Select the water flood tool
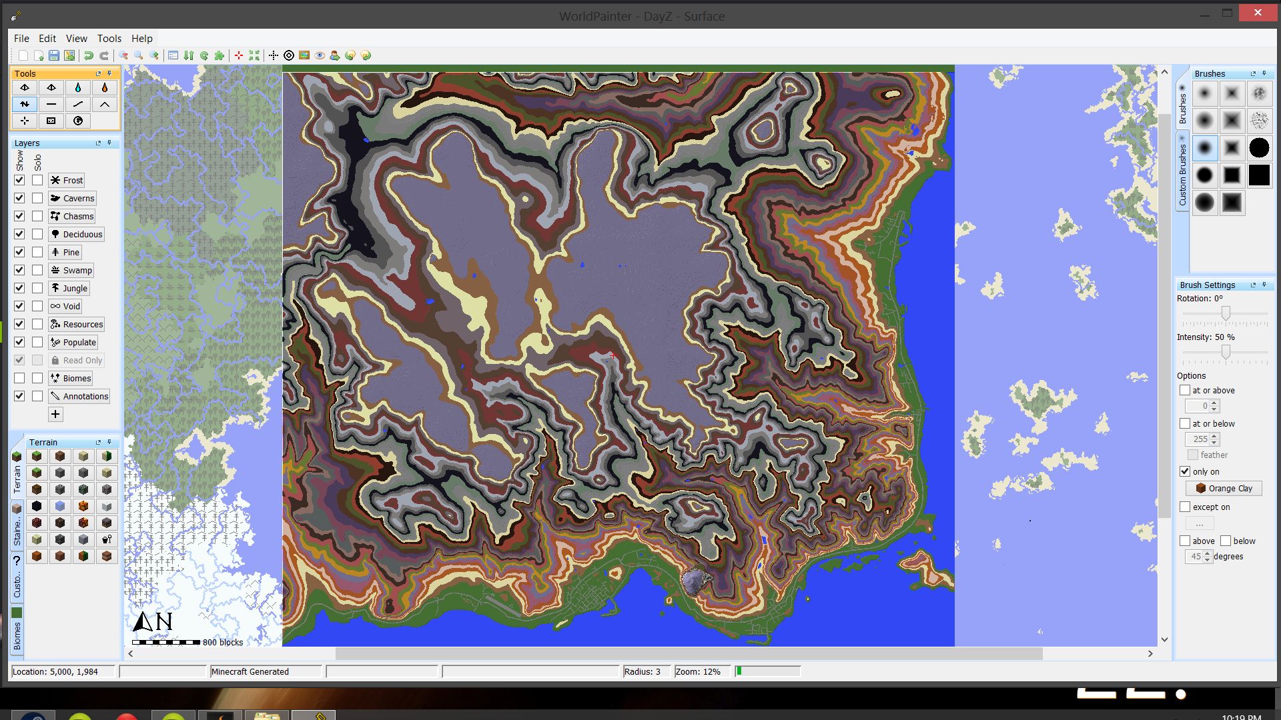Screen dimensions: 1281x720 (x=78, y=87)
